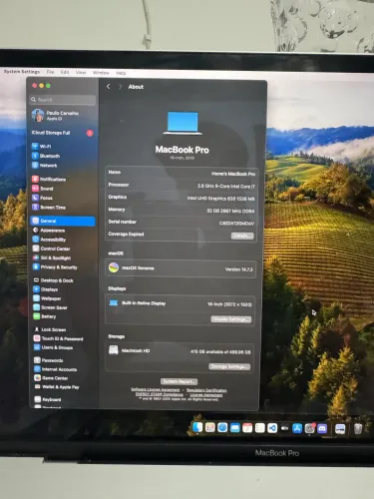Image resolution: width=374 pixels, height=499 pixels.
Task: Open Passwords settings
Action: tap(49, 360)
